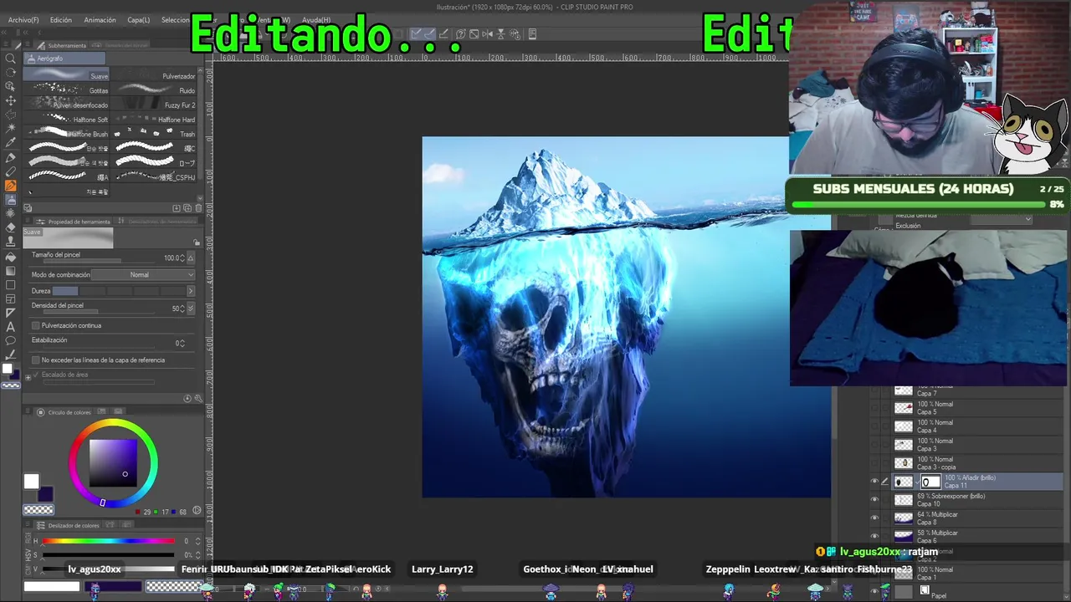Select the white main color swatch
The image size is (1071, 602).
tap(31, 481)
